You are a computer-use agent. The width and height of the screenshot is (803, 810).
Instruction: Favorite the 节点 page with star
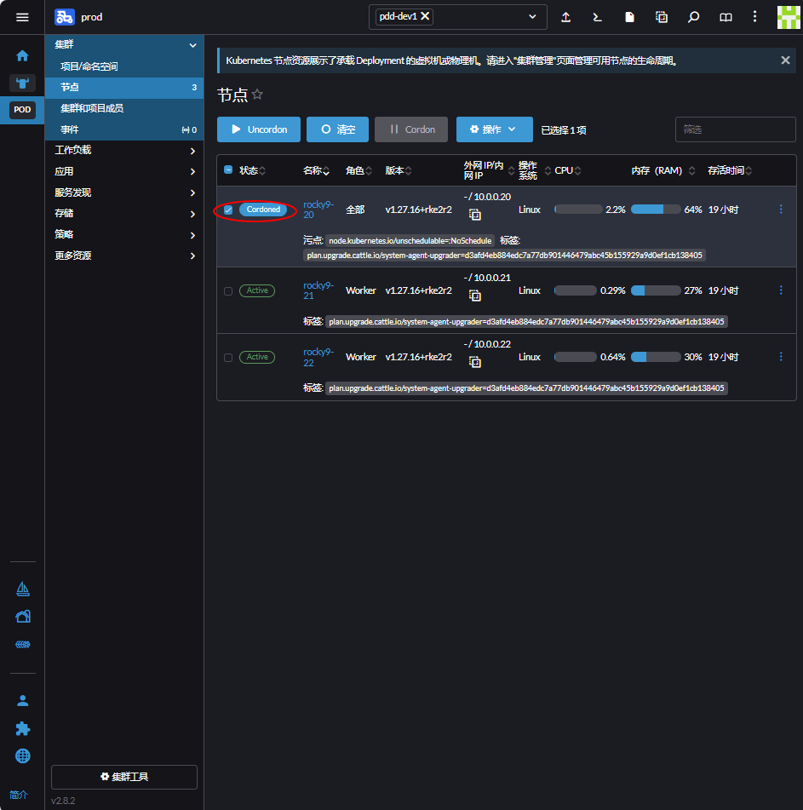[257, 95]
